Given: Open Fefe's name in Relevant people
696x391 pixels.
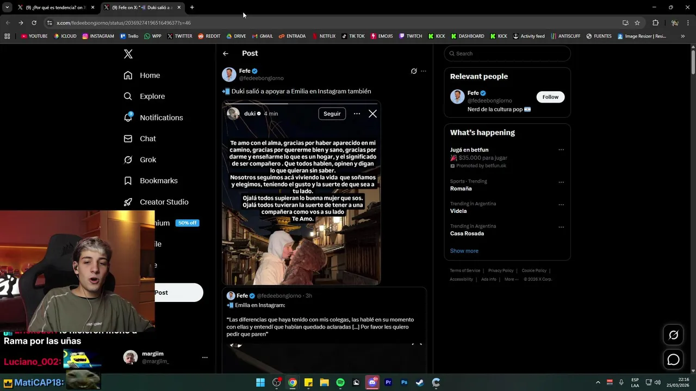Looking at the screenshot, I should (473, 93).
